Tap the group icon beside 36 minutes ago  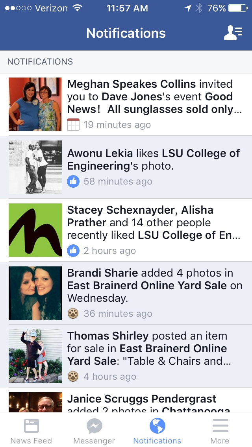point(73,314)
